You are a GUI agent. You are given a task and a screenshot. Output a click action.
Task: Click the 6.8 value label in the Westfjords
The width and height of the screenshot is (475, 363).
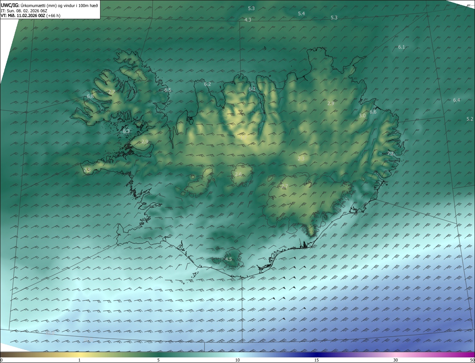pos(90,96)
